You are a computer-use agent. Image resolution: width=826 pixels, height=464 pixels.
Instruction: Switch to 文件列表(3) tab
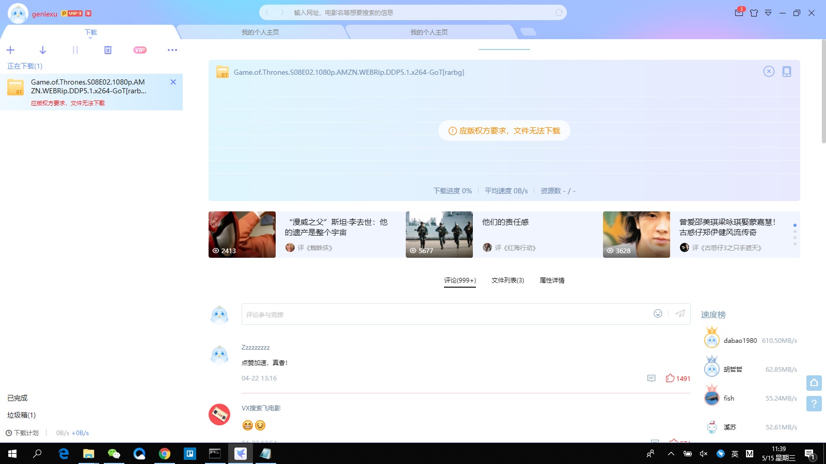click(x=507, y=280)
